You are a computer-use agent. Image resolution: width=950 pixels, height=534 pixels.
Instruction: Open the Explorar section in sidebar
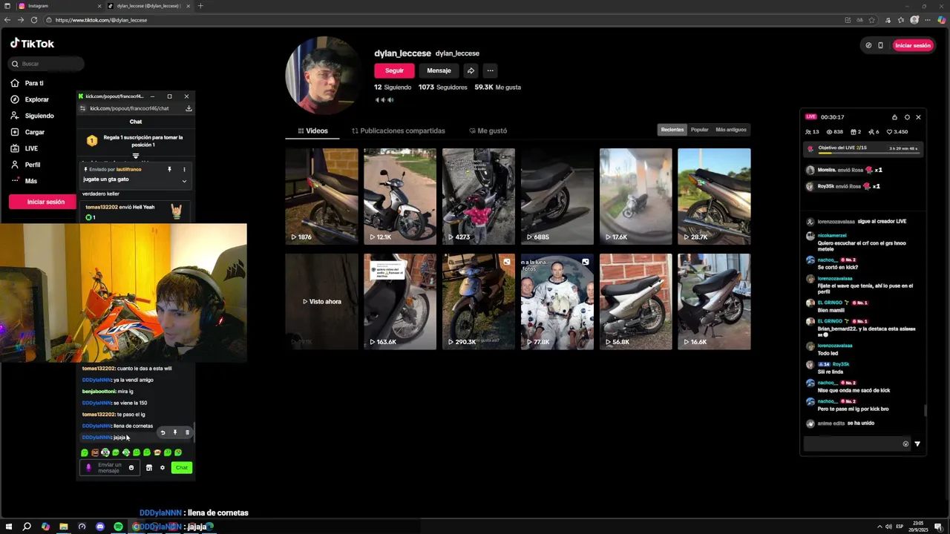coord(30,99)
